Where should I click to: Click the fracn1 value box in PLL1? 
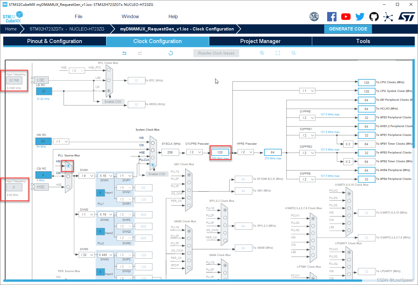[x=100, y=193]
